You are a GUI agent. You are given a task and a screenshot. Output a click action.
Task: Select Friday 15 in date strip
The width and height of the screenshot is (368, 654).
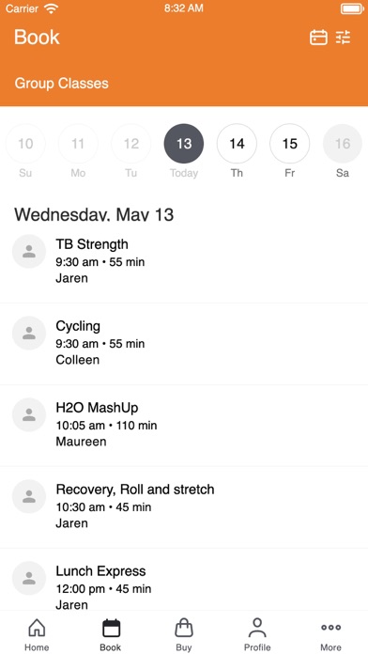290,144
